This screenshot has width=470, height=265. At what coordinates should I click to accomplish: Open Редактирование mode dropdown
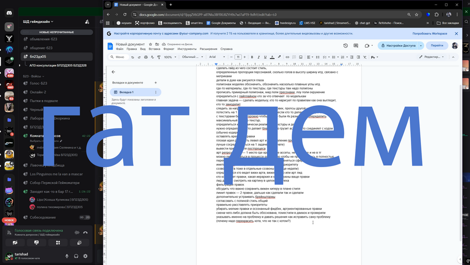431,57
